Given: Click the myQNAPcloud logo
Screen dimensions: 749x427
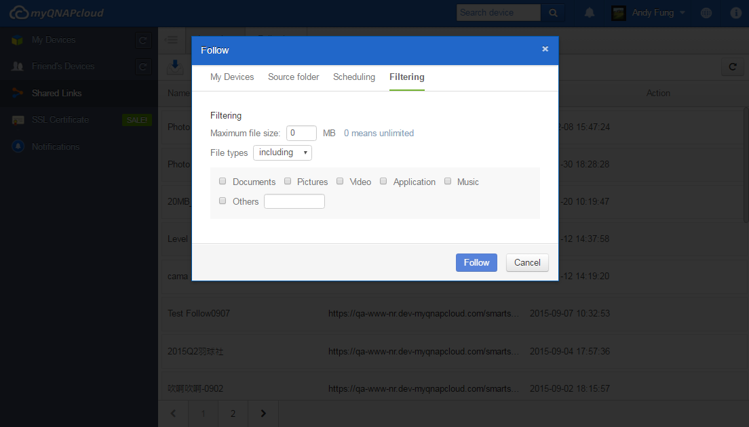Looking at the screenshot, I should (57, 13).
